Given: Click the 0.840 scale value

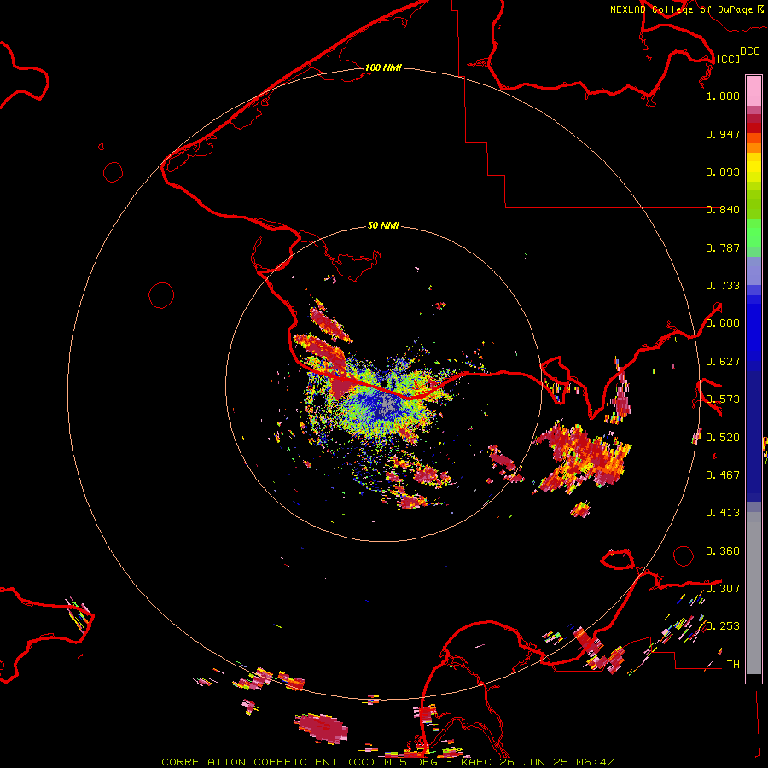Looking at the screenshot, I should tap(723, 210).
